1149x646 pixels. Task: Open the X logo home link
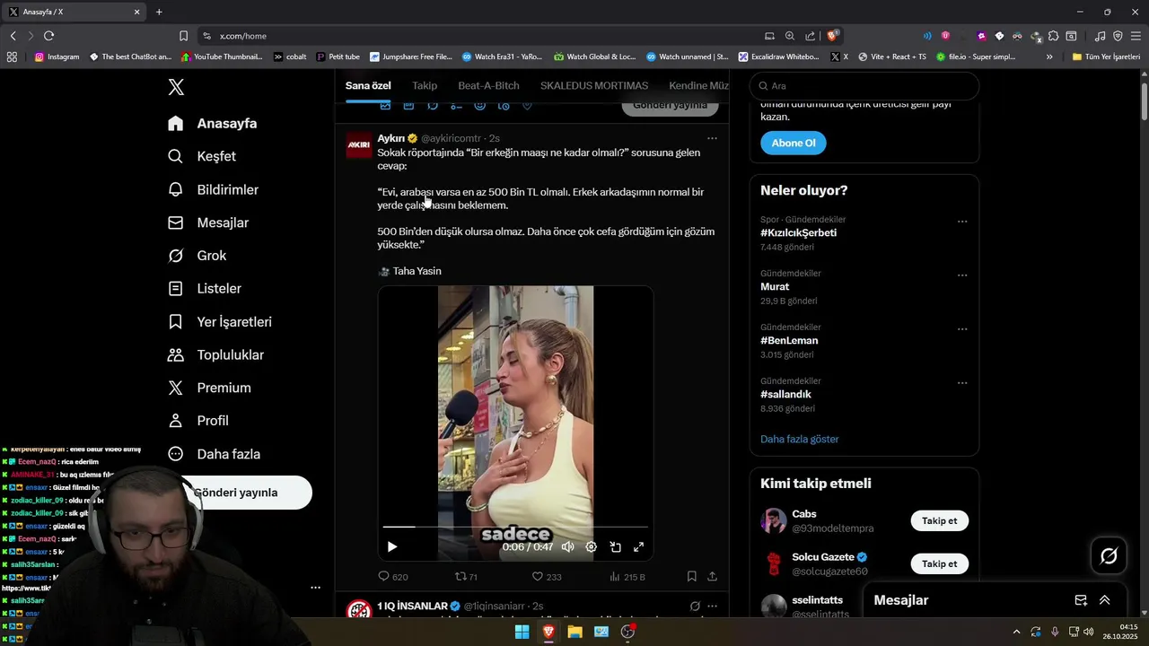pyautogui.click(x=176, y=87)
